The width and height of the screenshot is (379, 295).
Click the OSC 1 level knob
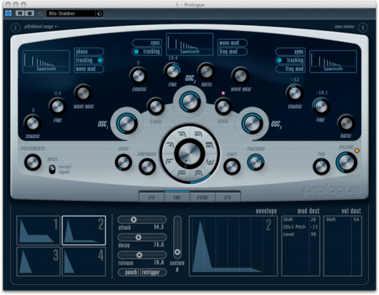[x=127, y=123]
